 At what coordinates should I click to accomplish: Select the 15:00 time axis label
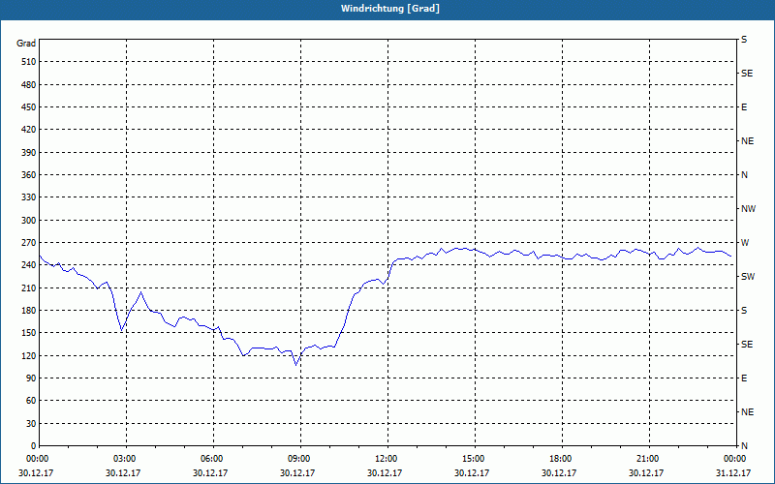tap(475, 459)
